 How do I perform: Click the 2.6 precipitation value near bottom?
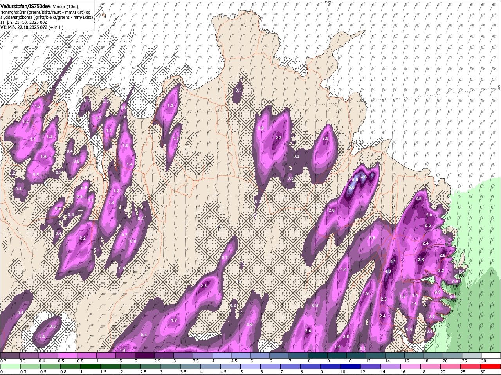308,331
